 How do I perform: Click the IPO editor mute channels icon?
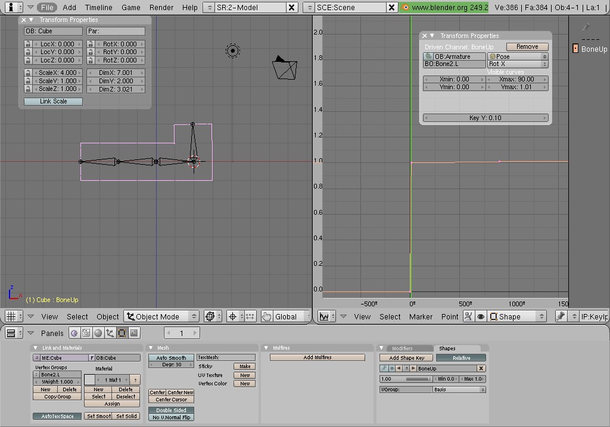click(x=468, y=316)
